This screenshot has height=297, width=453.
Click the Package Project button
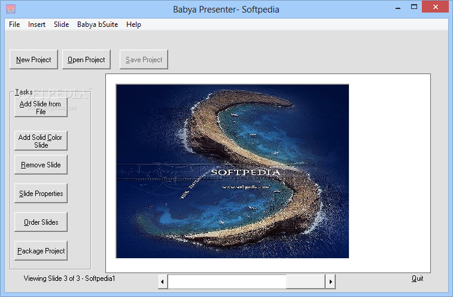pos(41,250)
